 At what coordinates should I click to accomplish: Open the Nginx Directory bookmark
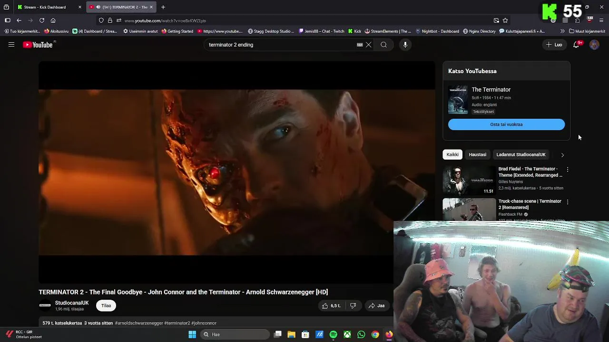click(x=479, y=31)
